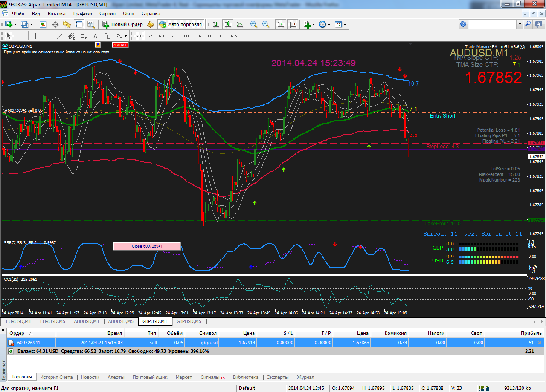Close order 609726941 with x icon

tap(540, 343)
